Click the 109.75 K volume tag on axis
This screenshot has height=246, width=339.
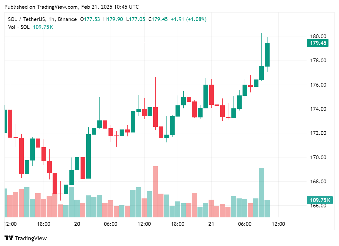319,200
